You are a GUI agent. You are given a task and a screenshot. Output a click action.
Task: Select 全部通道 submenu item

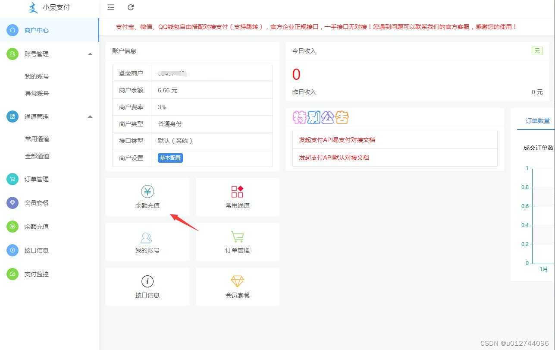pos(37,156)
